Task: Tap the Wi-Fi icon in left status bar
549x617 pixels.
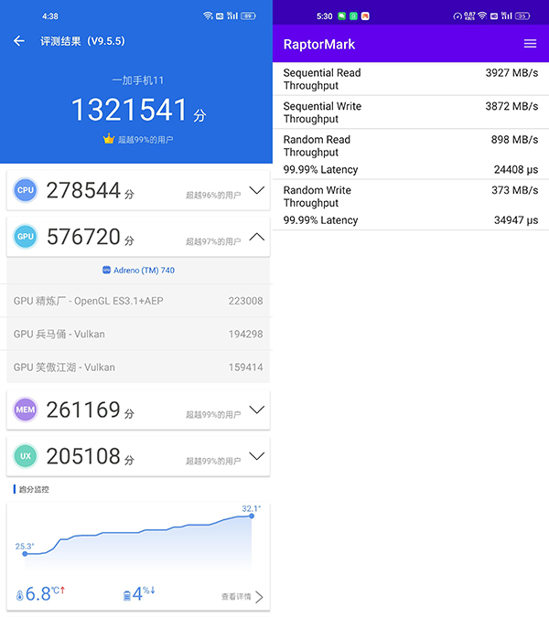Action: [209, 16]
